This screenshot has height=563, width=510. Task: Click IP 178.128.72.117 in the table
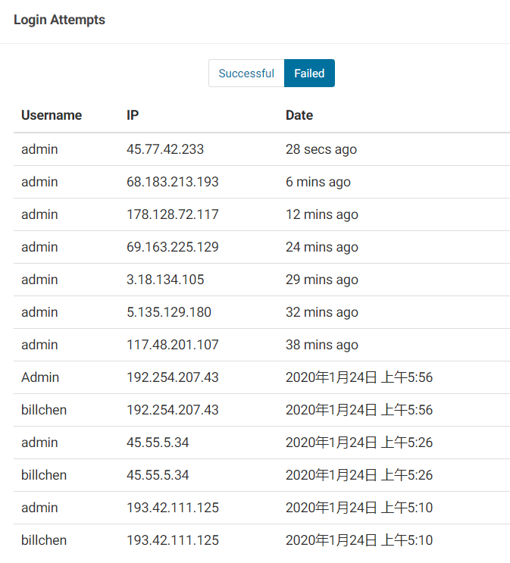tap(172, 214)
